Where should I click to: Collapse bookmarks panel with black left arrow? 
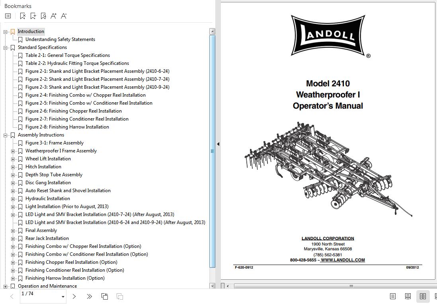pyautogui.click(x=218, y=144)
